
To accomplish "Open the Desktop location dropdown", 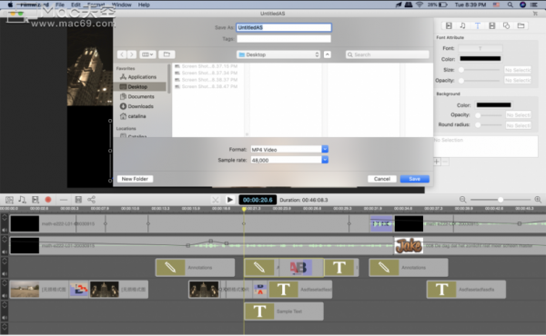I will tap(278, 54).
